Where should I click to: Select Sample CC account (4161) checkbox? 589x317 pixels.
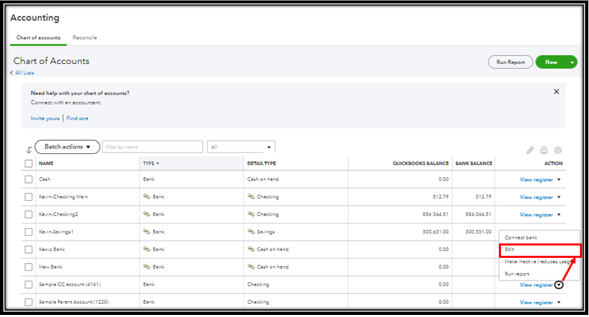(x=29, y=285)
